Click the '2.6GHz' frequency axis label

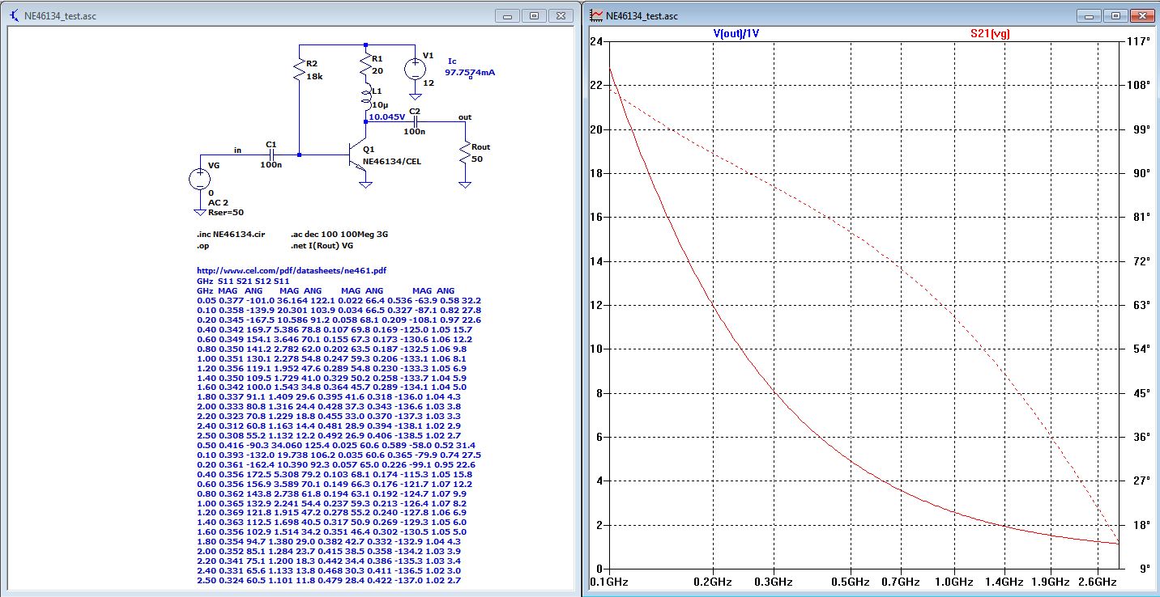click(1098, 582)
